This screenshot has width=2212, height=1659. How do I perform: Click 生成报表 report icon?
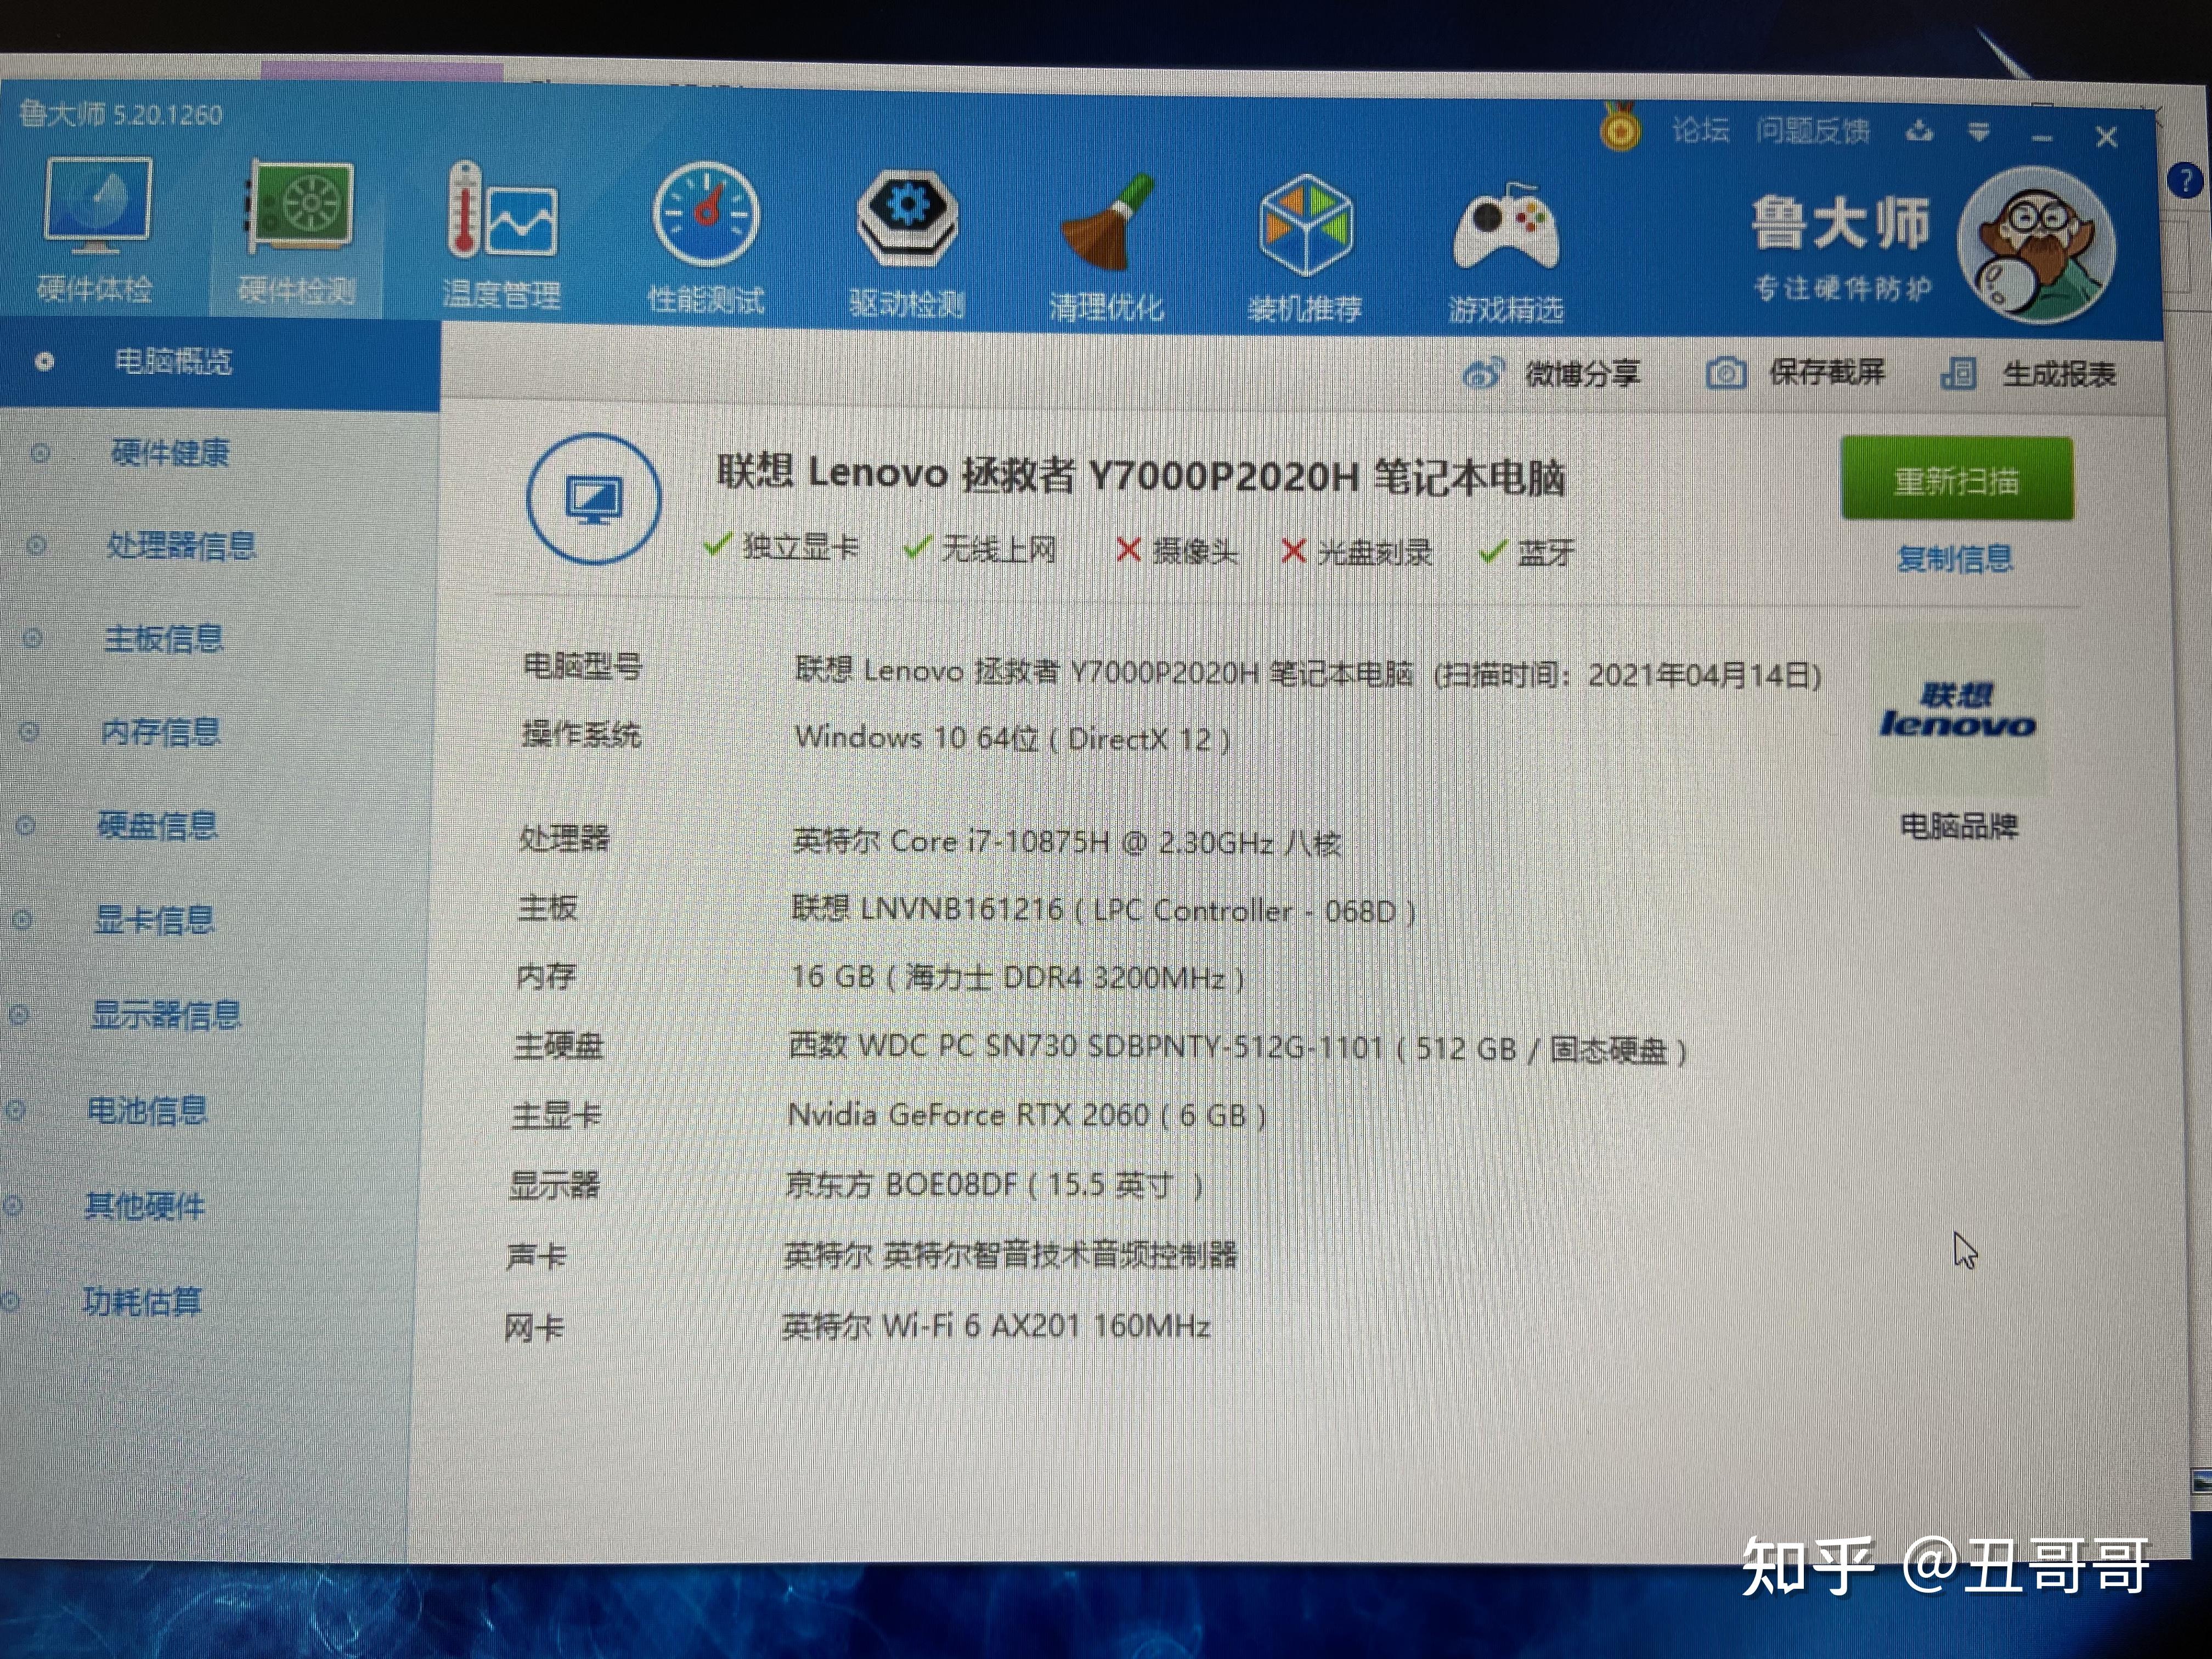point(1958,374)
